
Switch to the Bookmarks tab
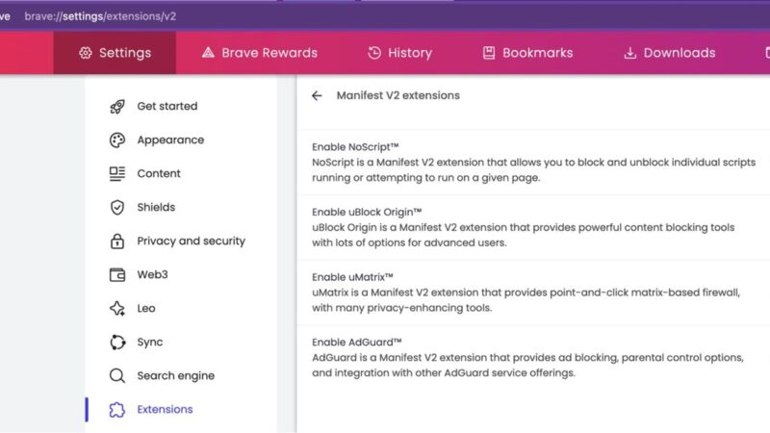[527, 53]
